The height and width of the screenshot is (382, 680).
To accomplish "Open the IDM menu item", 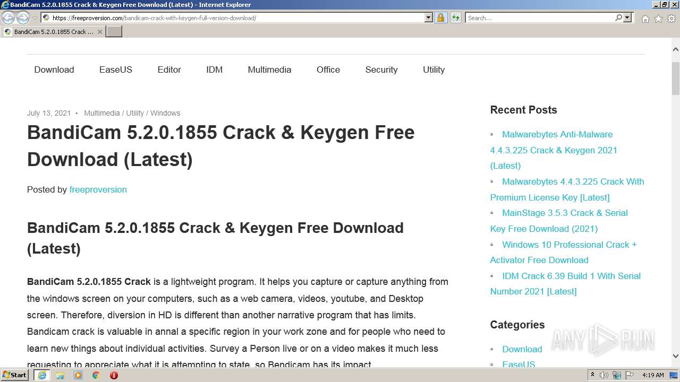I will (x=215, y=70).
